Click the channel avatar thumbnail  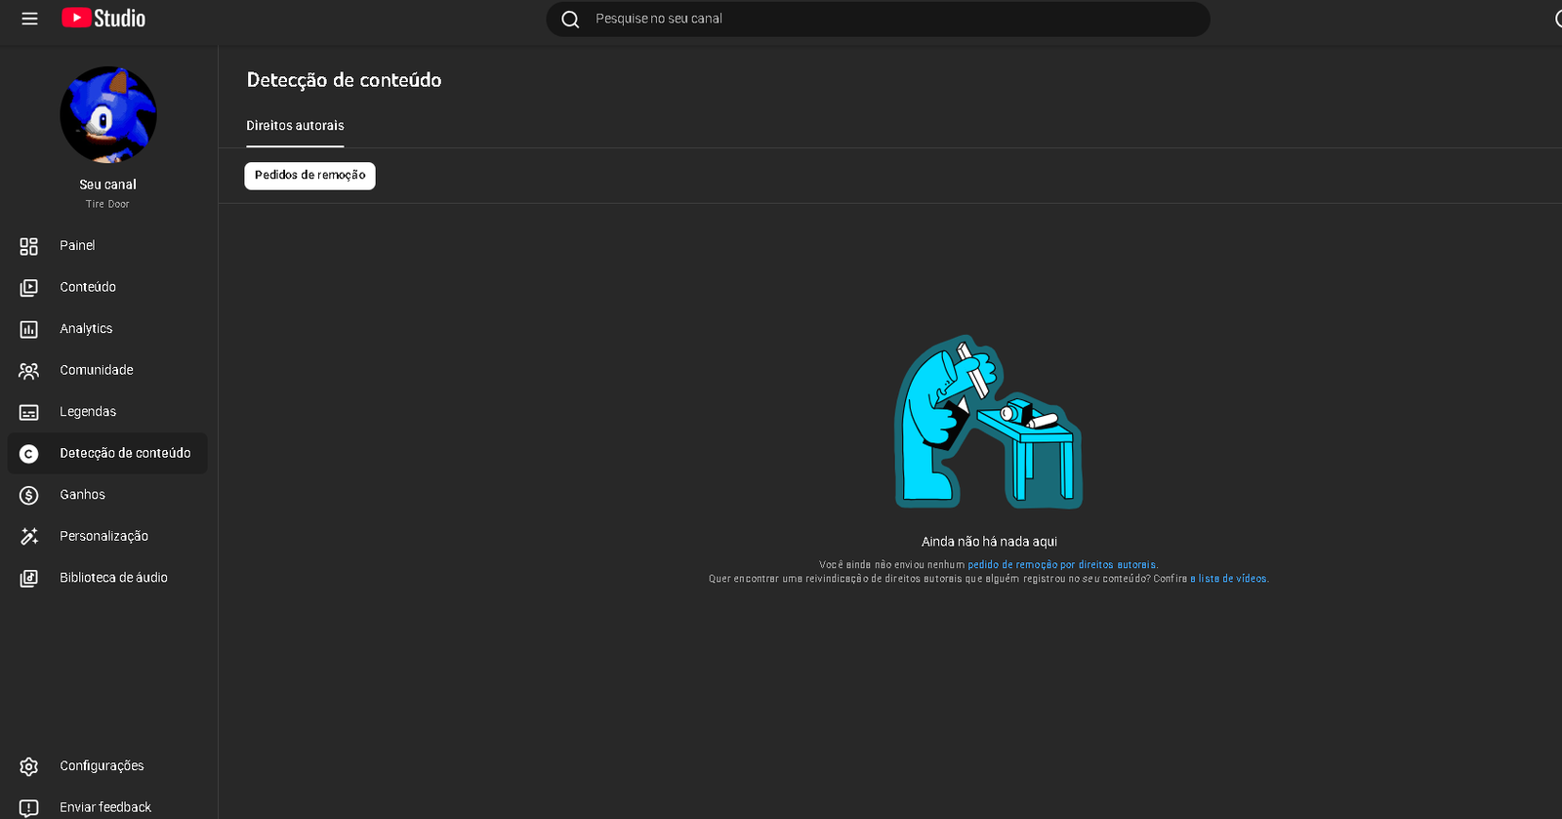[x=108, y=115]
